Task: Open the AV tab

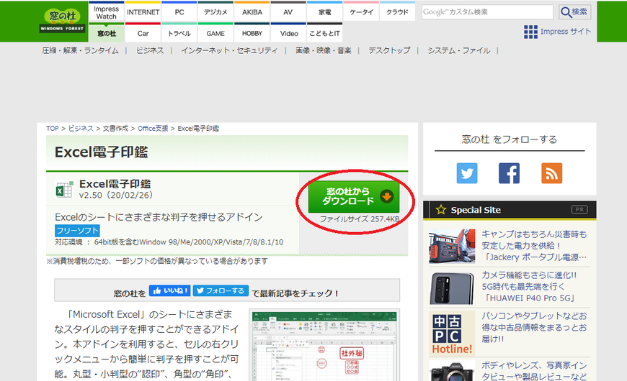Action: click(288, 12)
